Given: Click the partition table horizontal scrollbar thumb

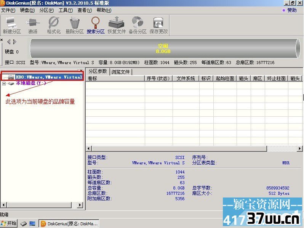Looking at the screenshot, I should coord(179,149).
